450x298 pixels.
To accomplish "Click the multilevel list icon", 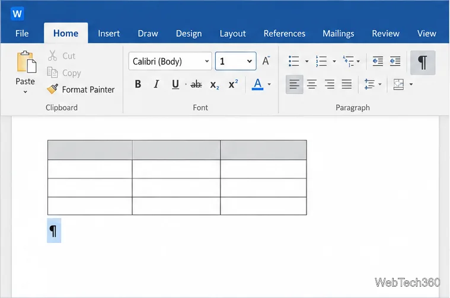I will (x=348, y=61).
